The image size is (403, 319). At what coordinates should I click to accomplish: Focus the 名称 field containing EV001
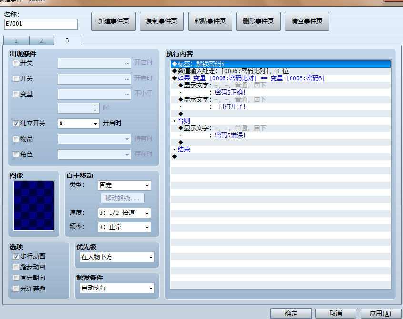(x=41, y=24)
